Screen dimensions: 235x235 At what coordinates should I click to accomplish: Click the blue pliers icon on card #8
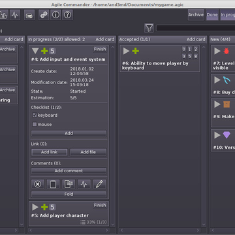pyautogui.click(x=227, y=80)
